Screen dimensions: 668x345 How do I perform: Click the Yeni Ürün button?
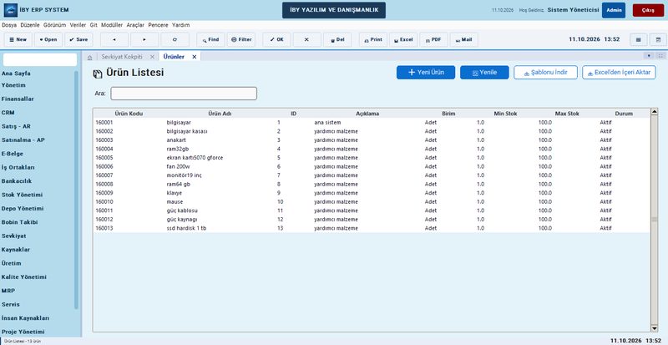pos(426,73)
